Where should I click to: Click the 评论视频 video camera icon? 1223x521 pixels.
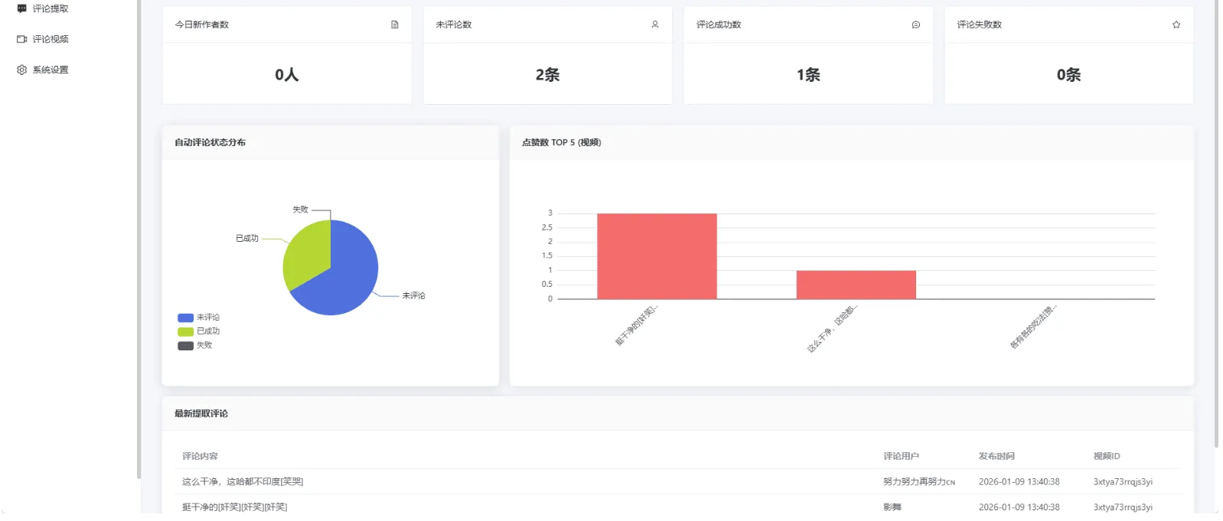(21, 39)
